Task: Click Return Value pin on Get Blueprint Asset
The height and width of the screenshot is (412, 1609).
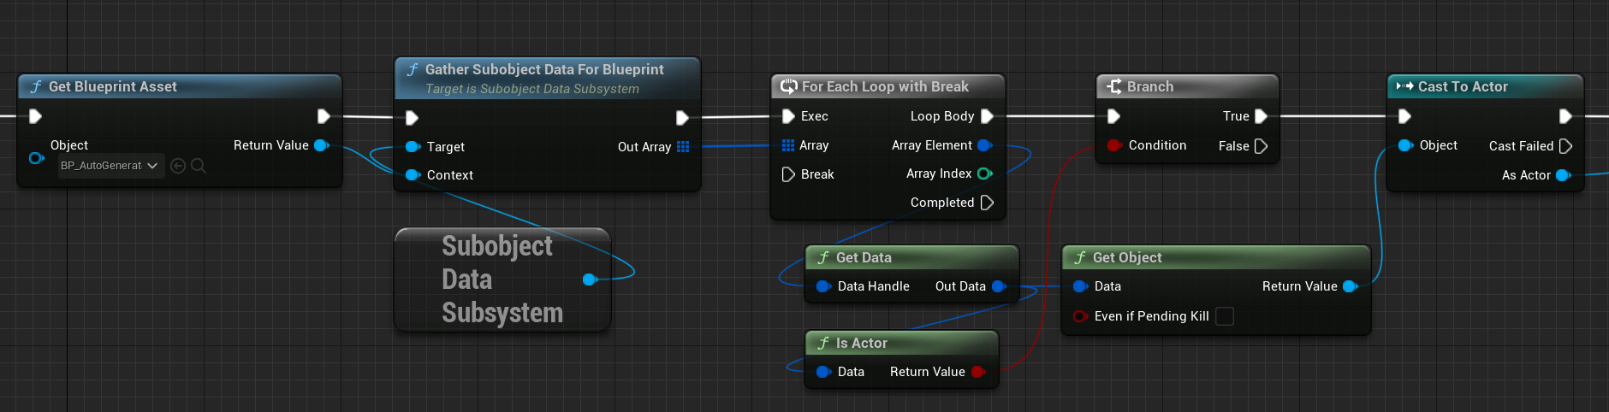Action: pyautogui.click(x=323, y=145)
